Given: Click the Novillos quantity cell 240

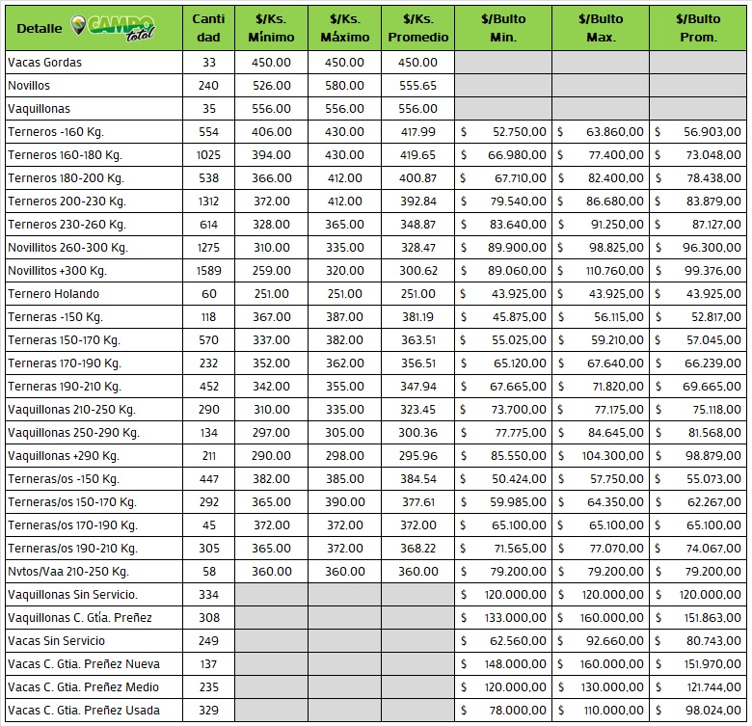Looking at the screenshot, I should click(x=208, y=86).
